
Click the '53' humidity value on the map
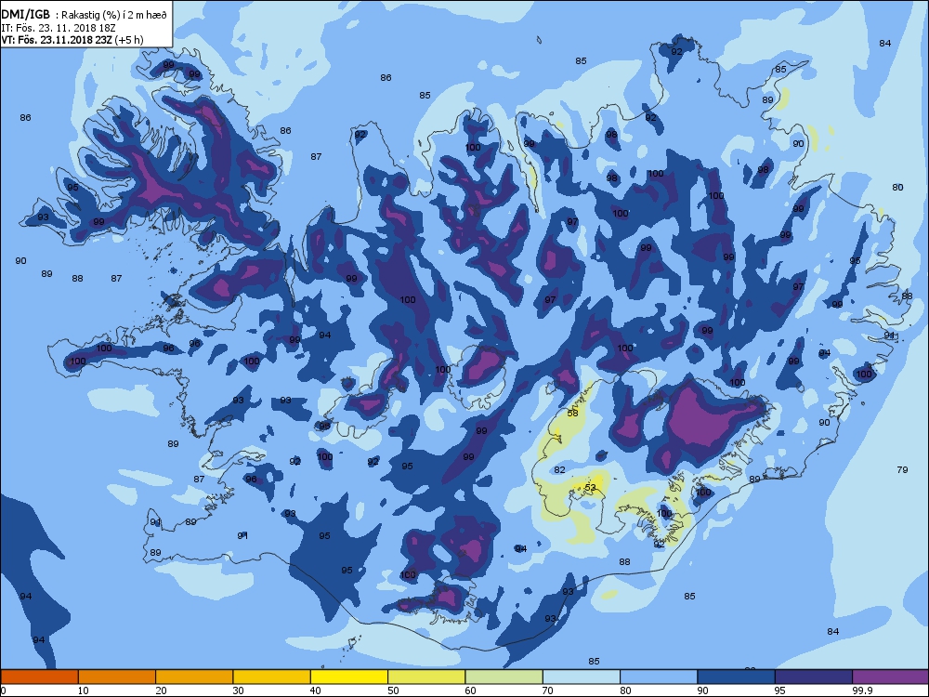590,487
